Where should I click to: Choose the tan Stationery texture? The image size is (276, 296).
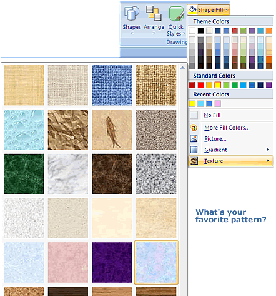tap(156, 218)
